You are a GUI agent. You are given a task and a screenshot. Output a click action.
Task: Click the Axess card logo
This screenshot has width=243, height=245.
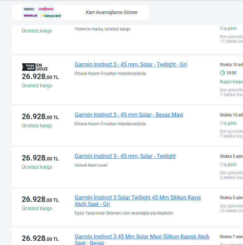[29, 9]
